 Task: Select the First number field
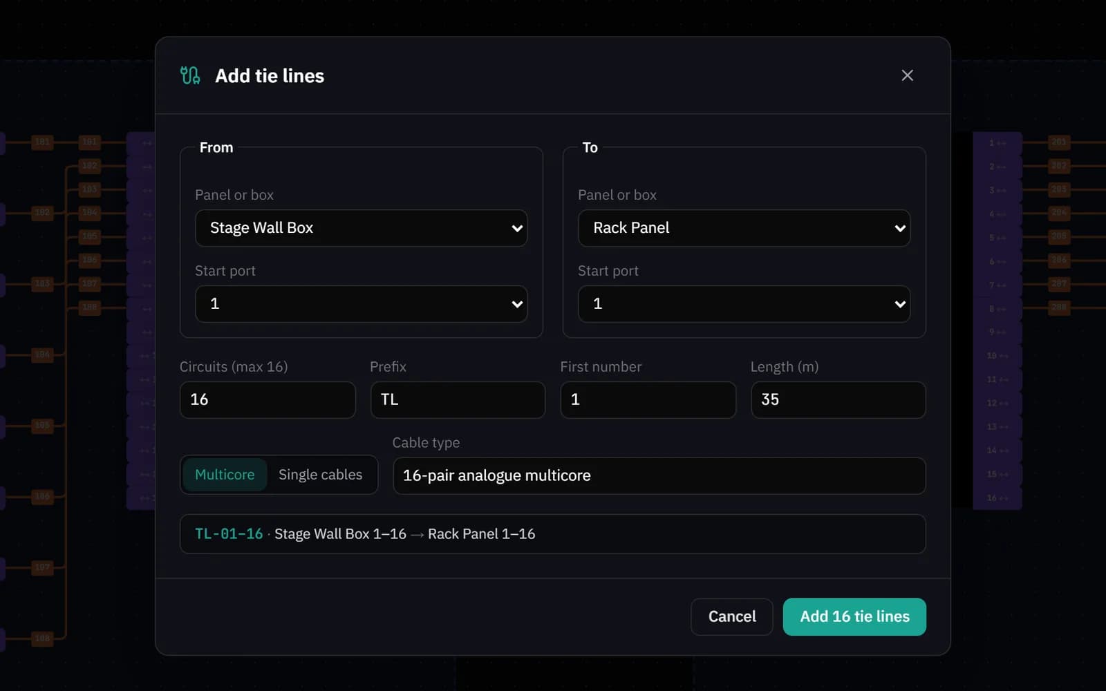(x=648, y=399)
